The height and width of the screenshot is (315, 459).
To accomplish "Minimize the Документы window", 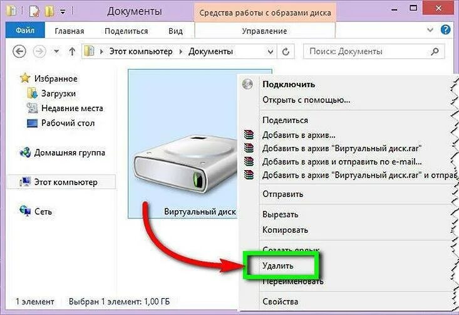I will (x=395, y=10).
